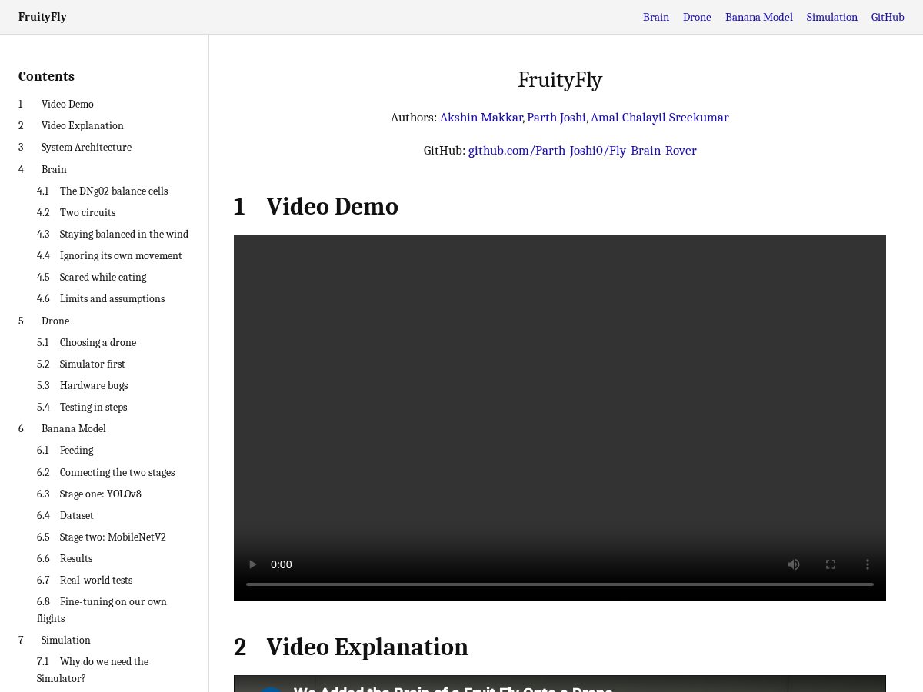The image size is (923, 692).
Task: Mute the demo video volume icon
Action: coord(794,564)
